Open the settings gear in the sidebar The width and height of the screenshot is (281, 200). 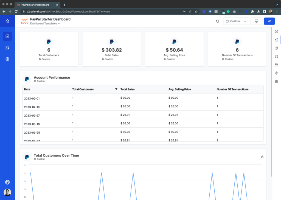(x=7, y=59)
